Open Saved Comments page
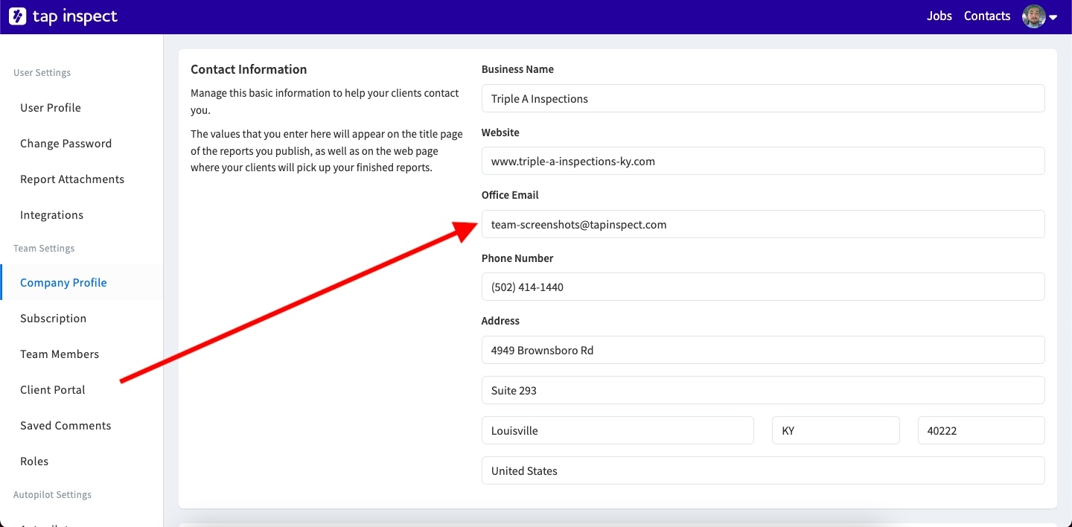This screenshot has height=527, width=1072. [x=66, y=426]
